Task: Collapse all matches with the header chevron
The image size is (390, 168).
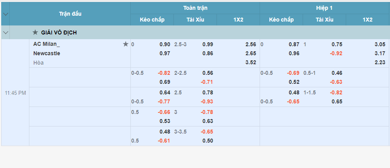Action: (5, 14)
